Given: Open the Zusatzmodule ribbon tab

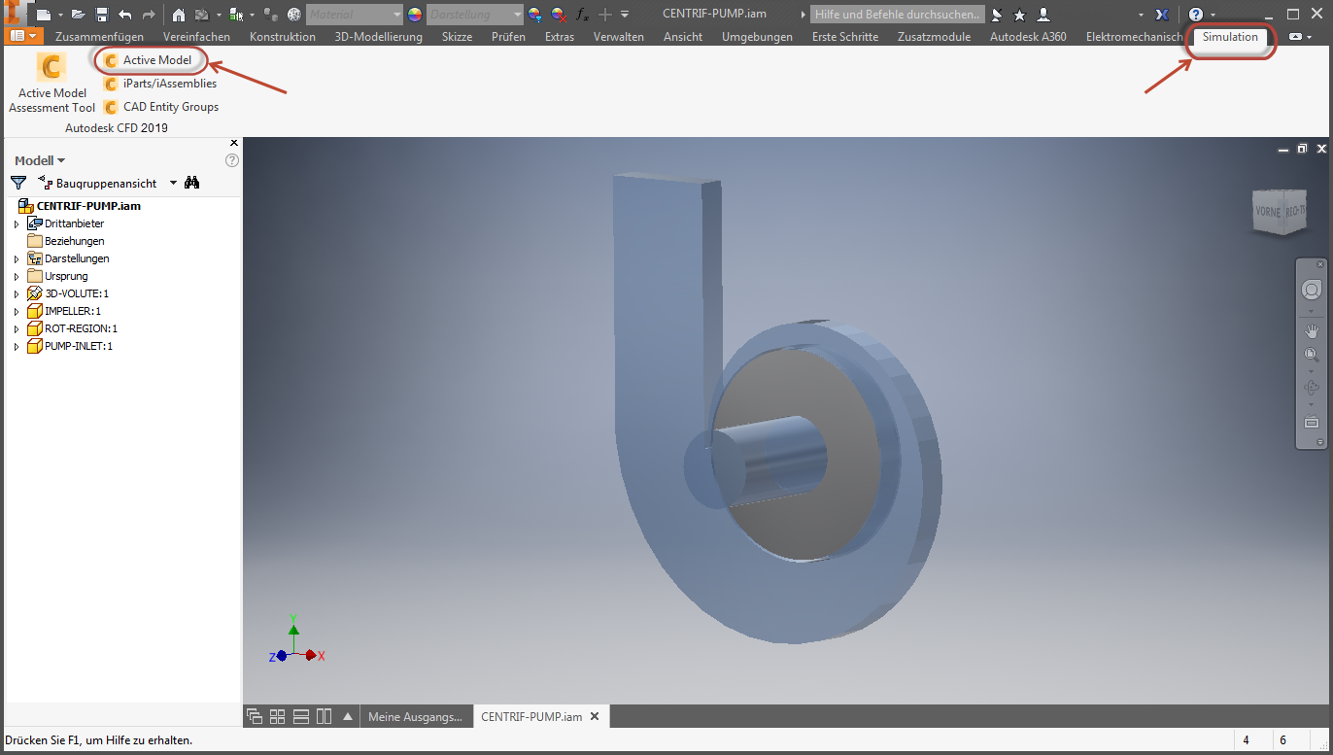Looking at the screenshot, I should pos(934,37).
